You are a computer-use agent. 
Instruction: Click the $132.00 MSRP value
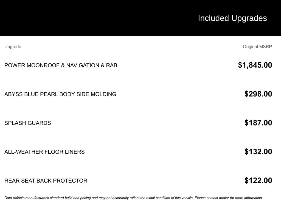click(258, 152)
